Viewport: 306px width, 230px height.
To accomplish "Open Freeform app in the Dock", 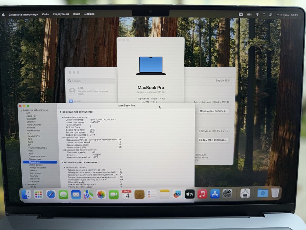I will (x=177, y=194).
